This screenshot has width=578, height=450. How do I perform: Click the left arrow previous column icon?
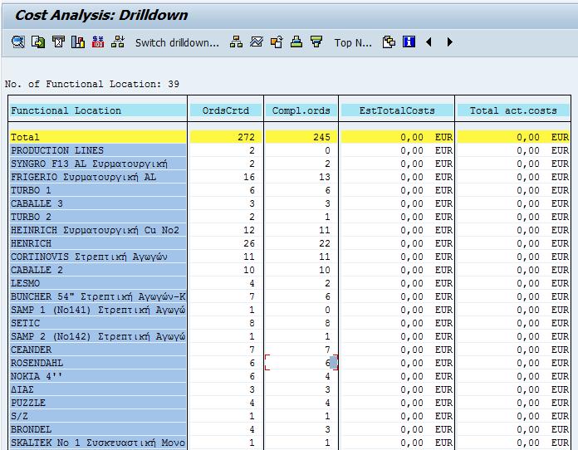click(429, 42)
